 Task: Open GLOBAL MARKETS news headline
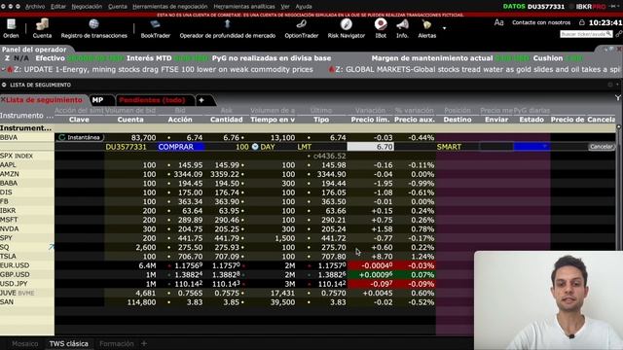pyautogui.click(x=478, y=69)
